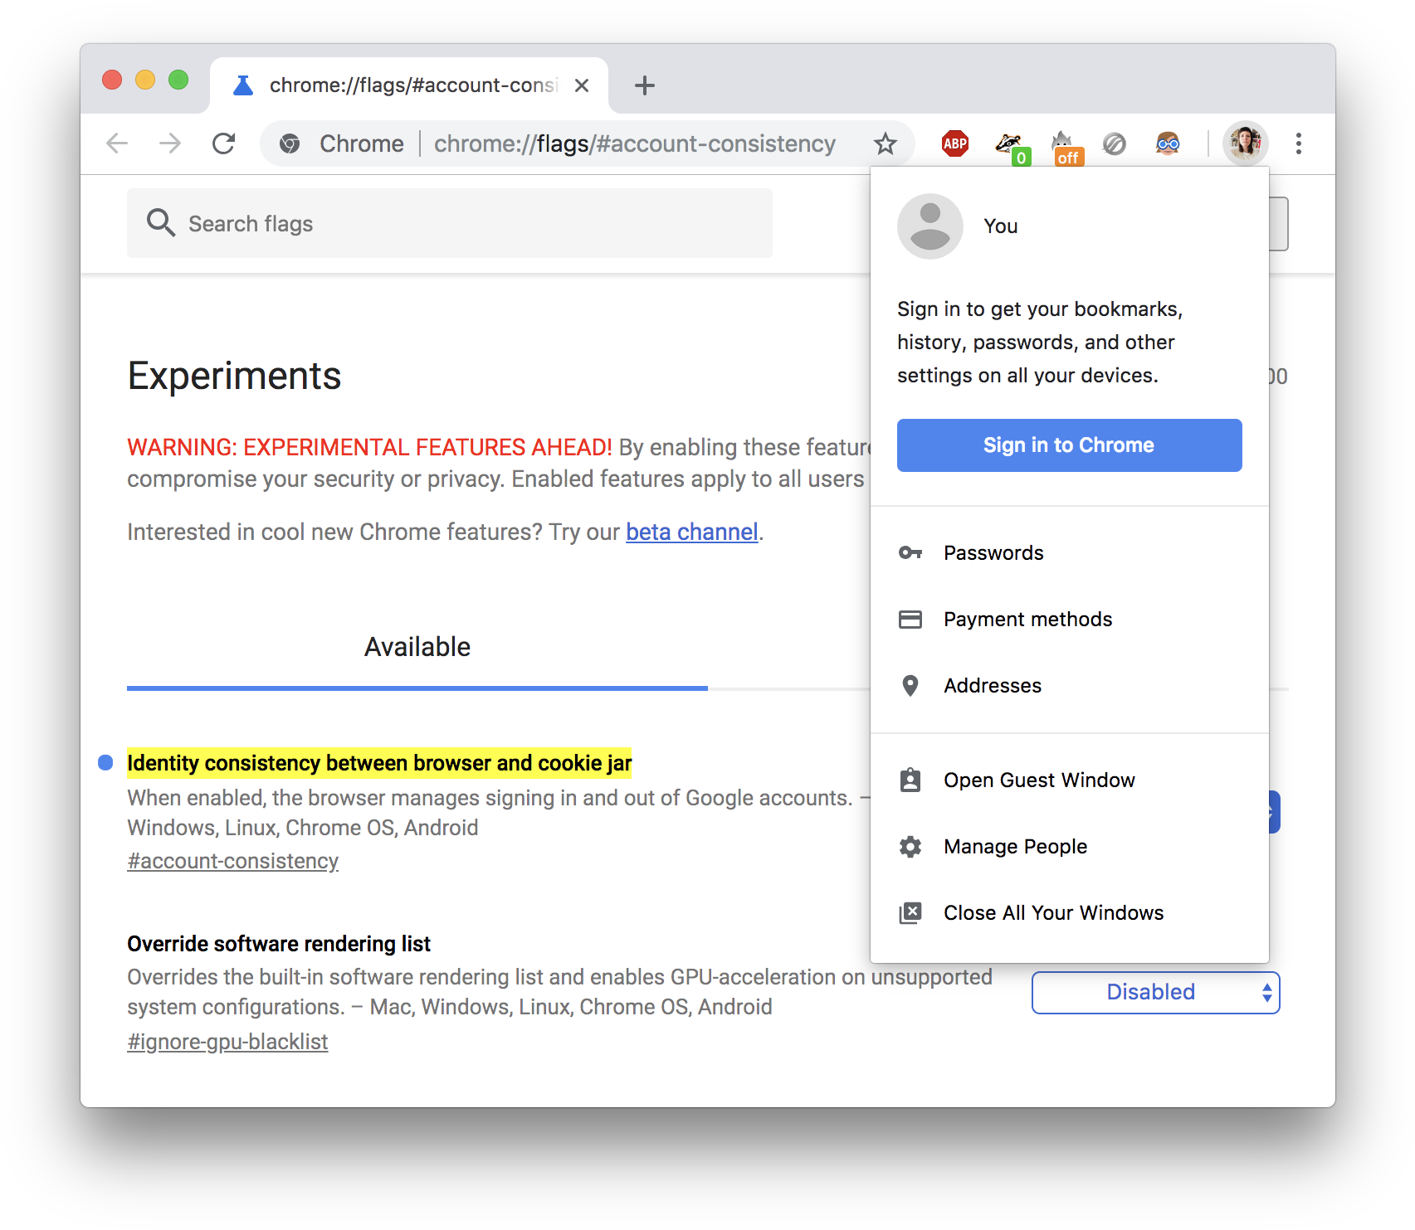Choose Open Guest Window

pos(1069,780)
